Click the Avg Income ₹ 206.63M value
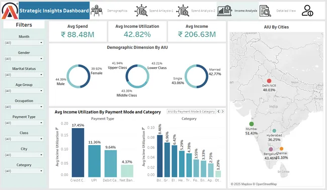The height and width of the screenshot is (190, 327). [197, 34]
